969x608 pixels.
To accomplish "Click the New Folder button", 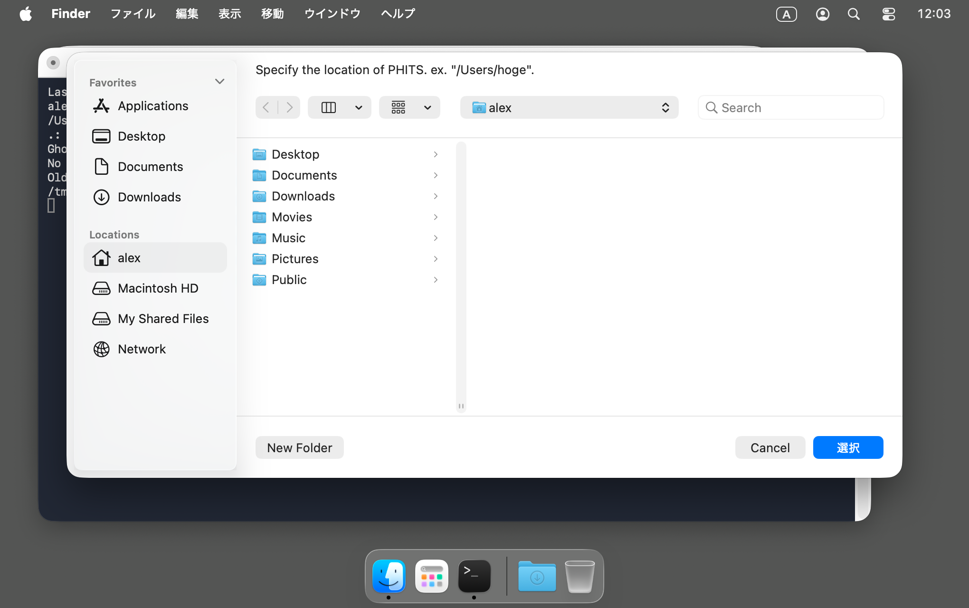I will tap(299, 447).
